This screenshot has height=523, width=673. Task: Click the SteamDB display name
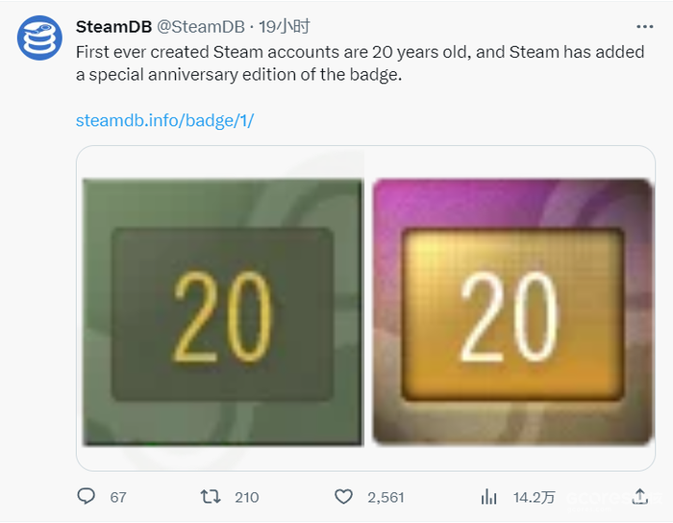click(x=113, y=27)
